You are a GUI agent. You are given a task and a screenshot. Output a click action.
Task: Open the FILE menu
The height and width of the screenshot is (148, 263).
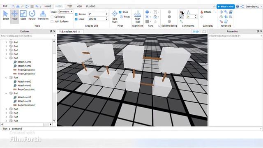[x=5, y=6]
